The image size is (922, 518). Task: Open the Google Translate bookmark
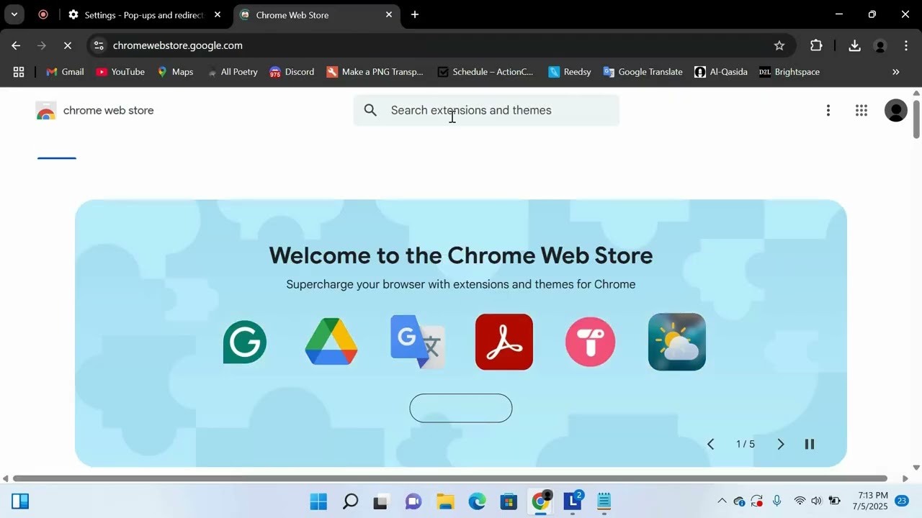tap(643, 72)
